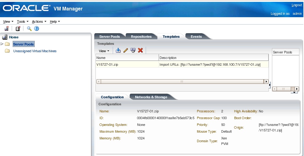Click the templates table horizontal scrollbar thumb
The image size is (304, 156).
click(x=182, y=82)
